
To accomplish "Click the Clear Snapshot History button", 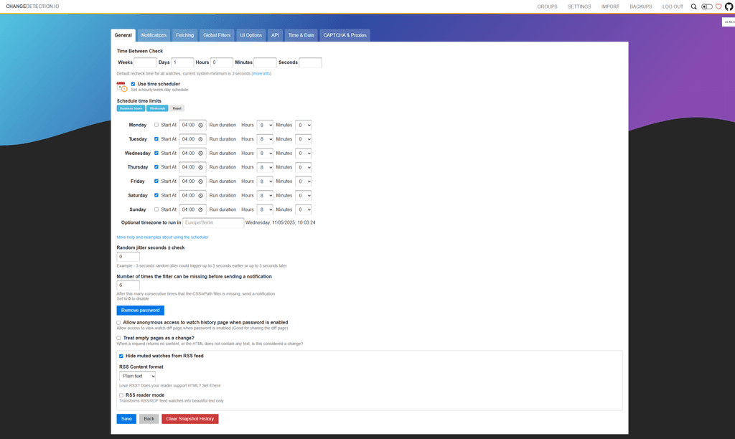I will (189, 418).
